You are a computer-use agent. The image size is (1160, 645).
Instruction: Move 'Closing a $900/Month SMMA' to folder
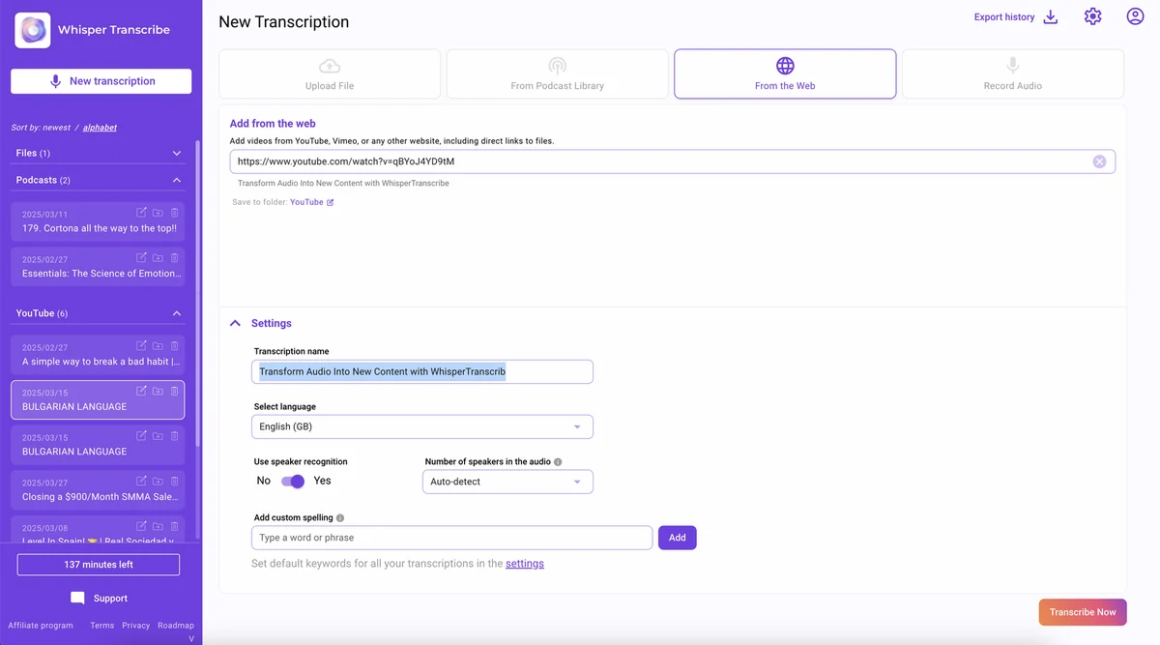click(x=158, y=481)
